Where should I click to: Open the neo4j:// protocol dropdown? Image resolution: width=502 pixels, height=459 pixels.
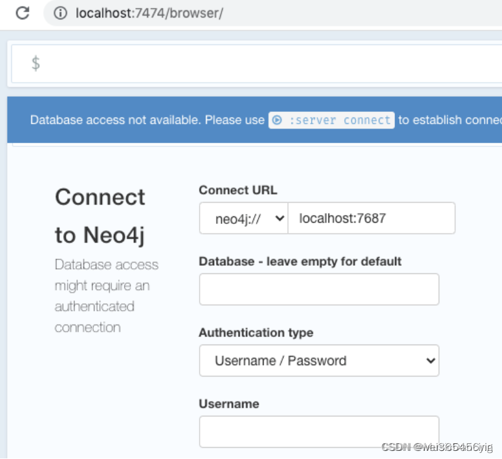coord(243,218)
